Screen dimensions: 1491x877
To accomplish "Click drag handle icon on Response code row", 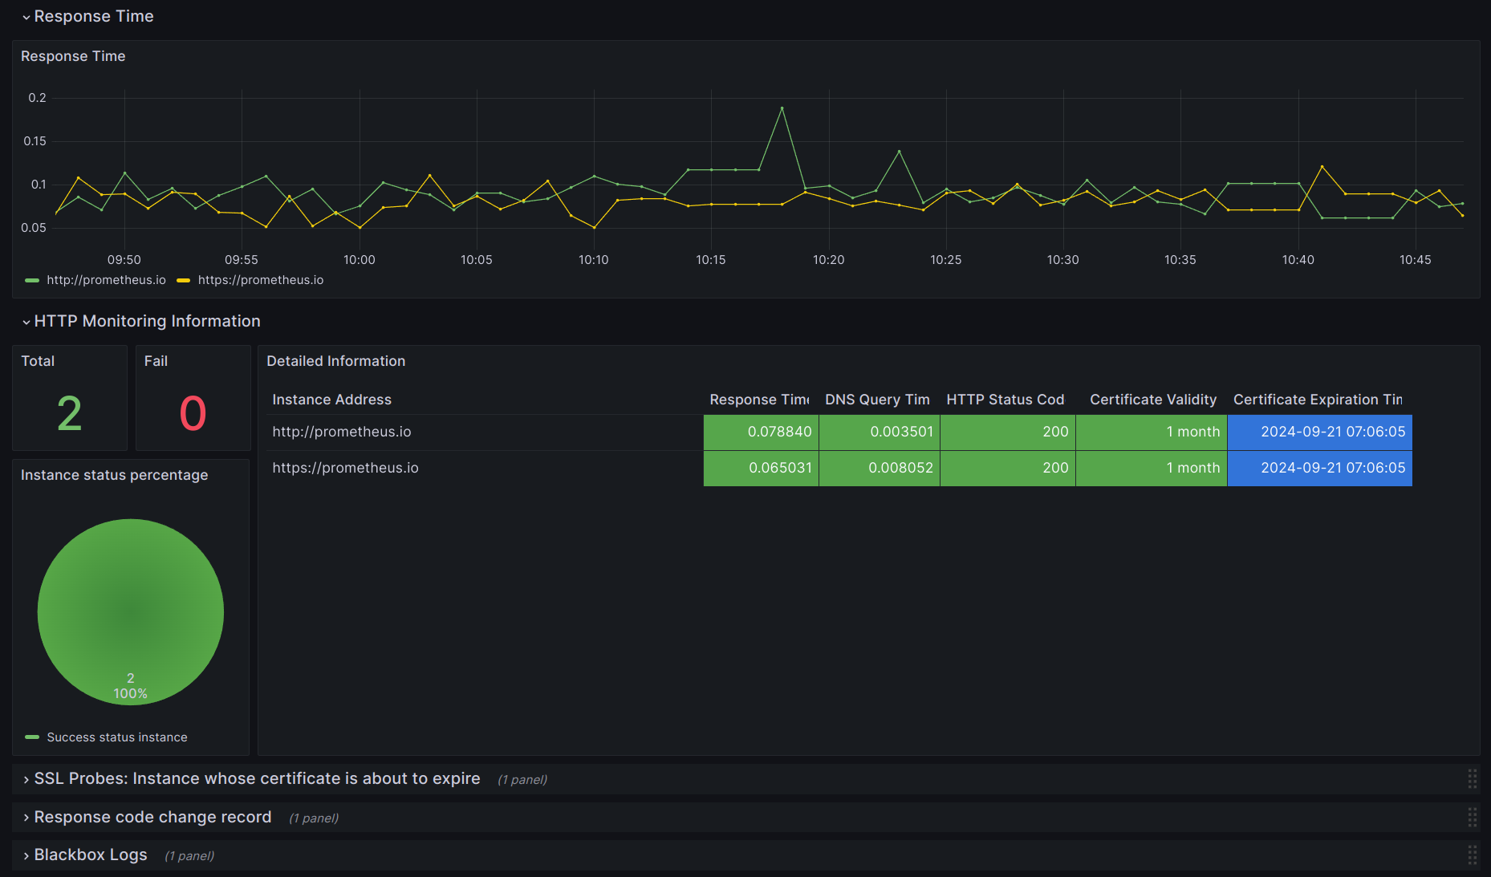I will coord(1472,818).
